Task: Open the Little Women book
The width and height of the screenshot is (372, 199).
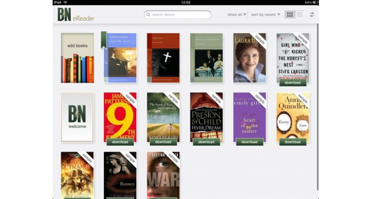Action: click(120, 58)
